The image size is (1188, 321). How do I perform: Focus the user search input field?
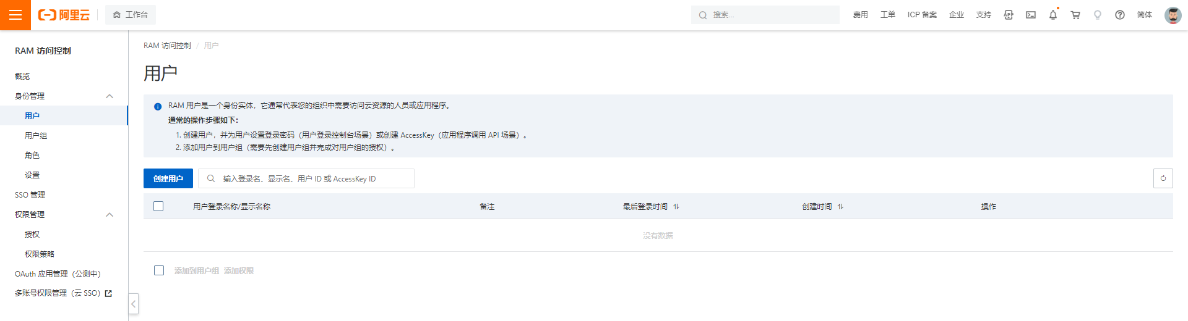tap(306, 178)
